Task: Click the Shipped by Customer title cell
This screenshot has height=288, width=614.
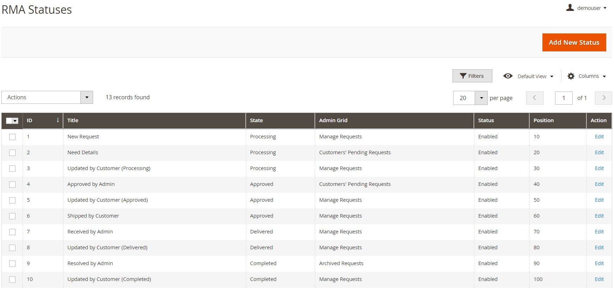Action: [93, 216]
